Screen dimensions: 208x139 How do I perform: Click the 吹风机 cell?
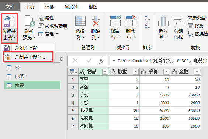tap(94, 126)
